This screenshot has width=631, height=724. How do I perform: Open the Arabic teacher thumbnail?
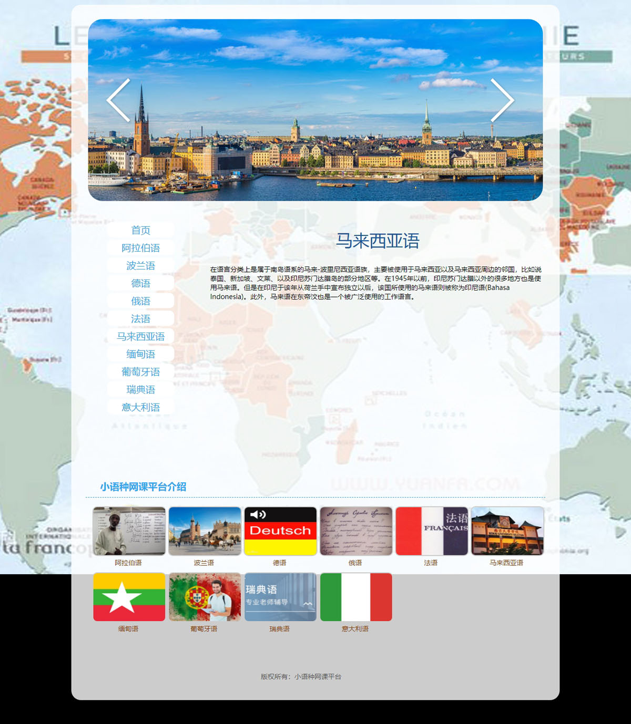click(129, 531)
